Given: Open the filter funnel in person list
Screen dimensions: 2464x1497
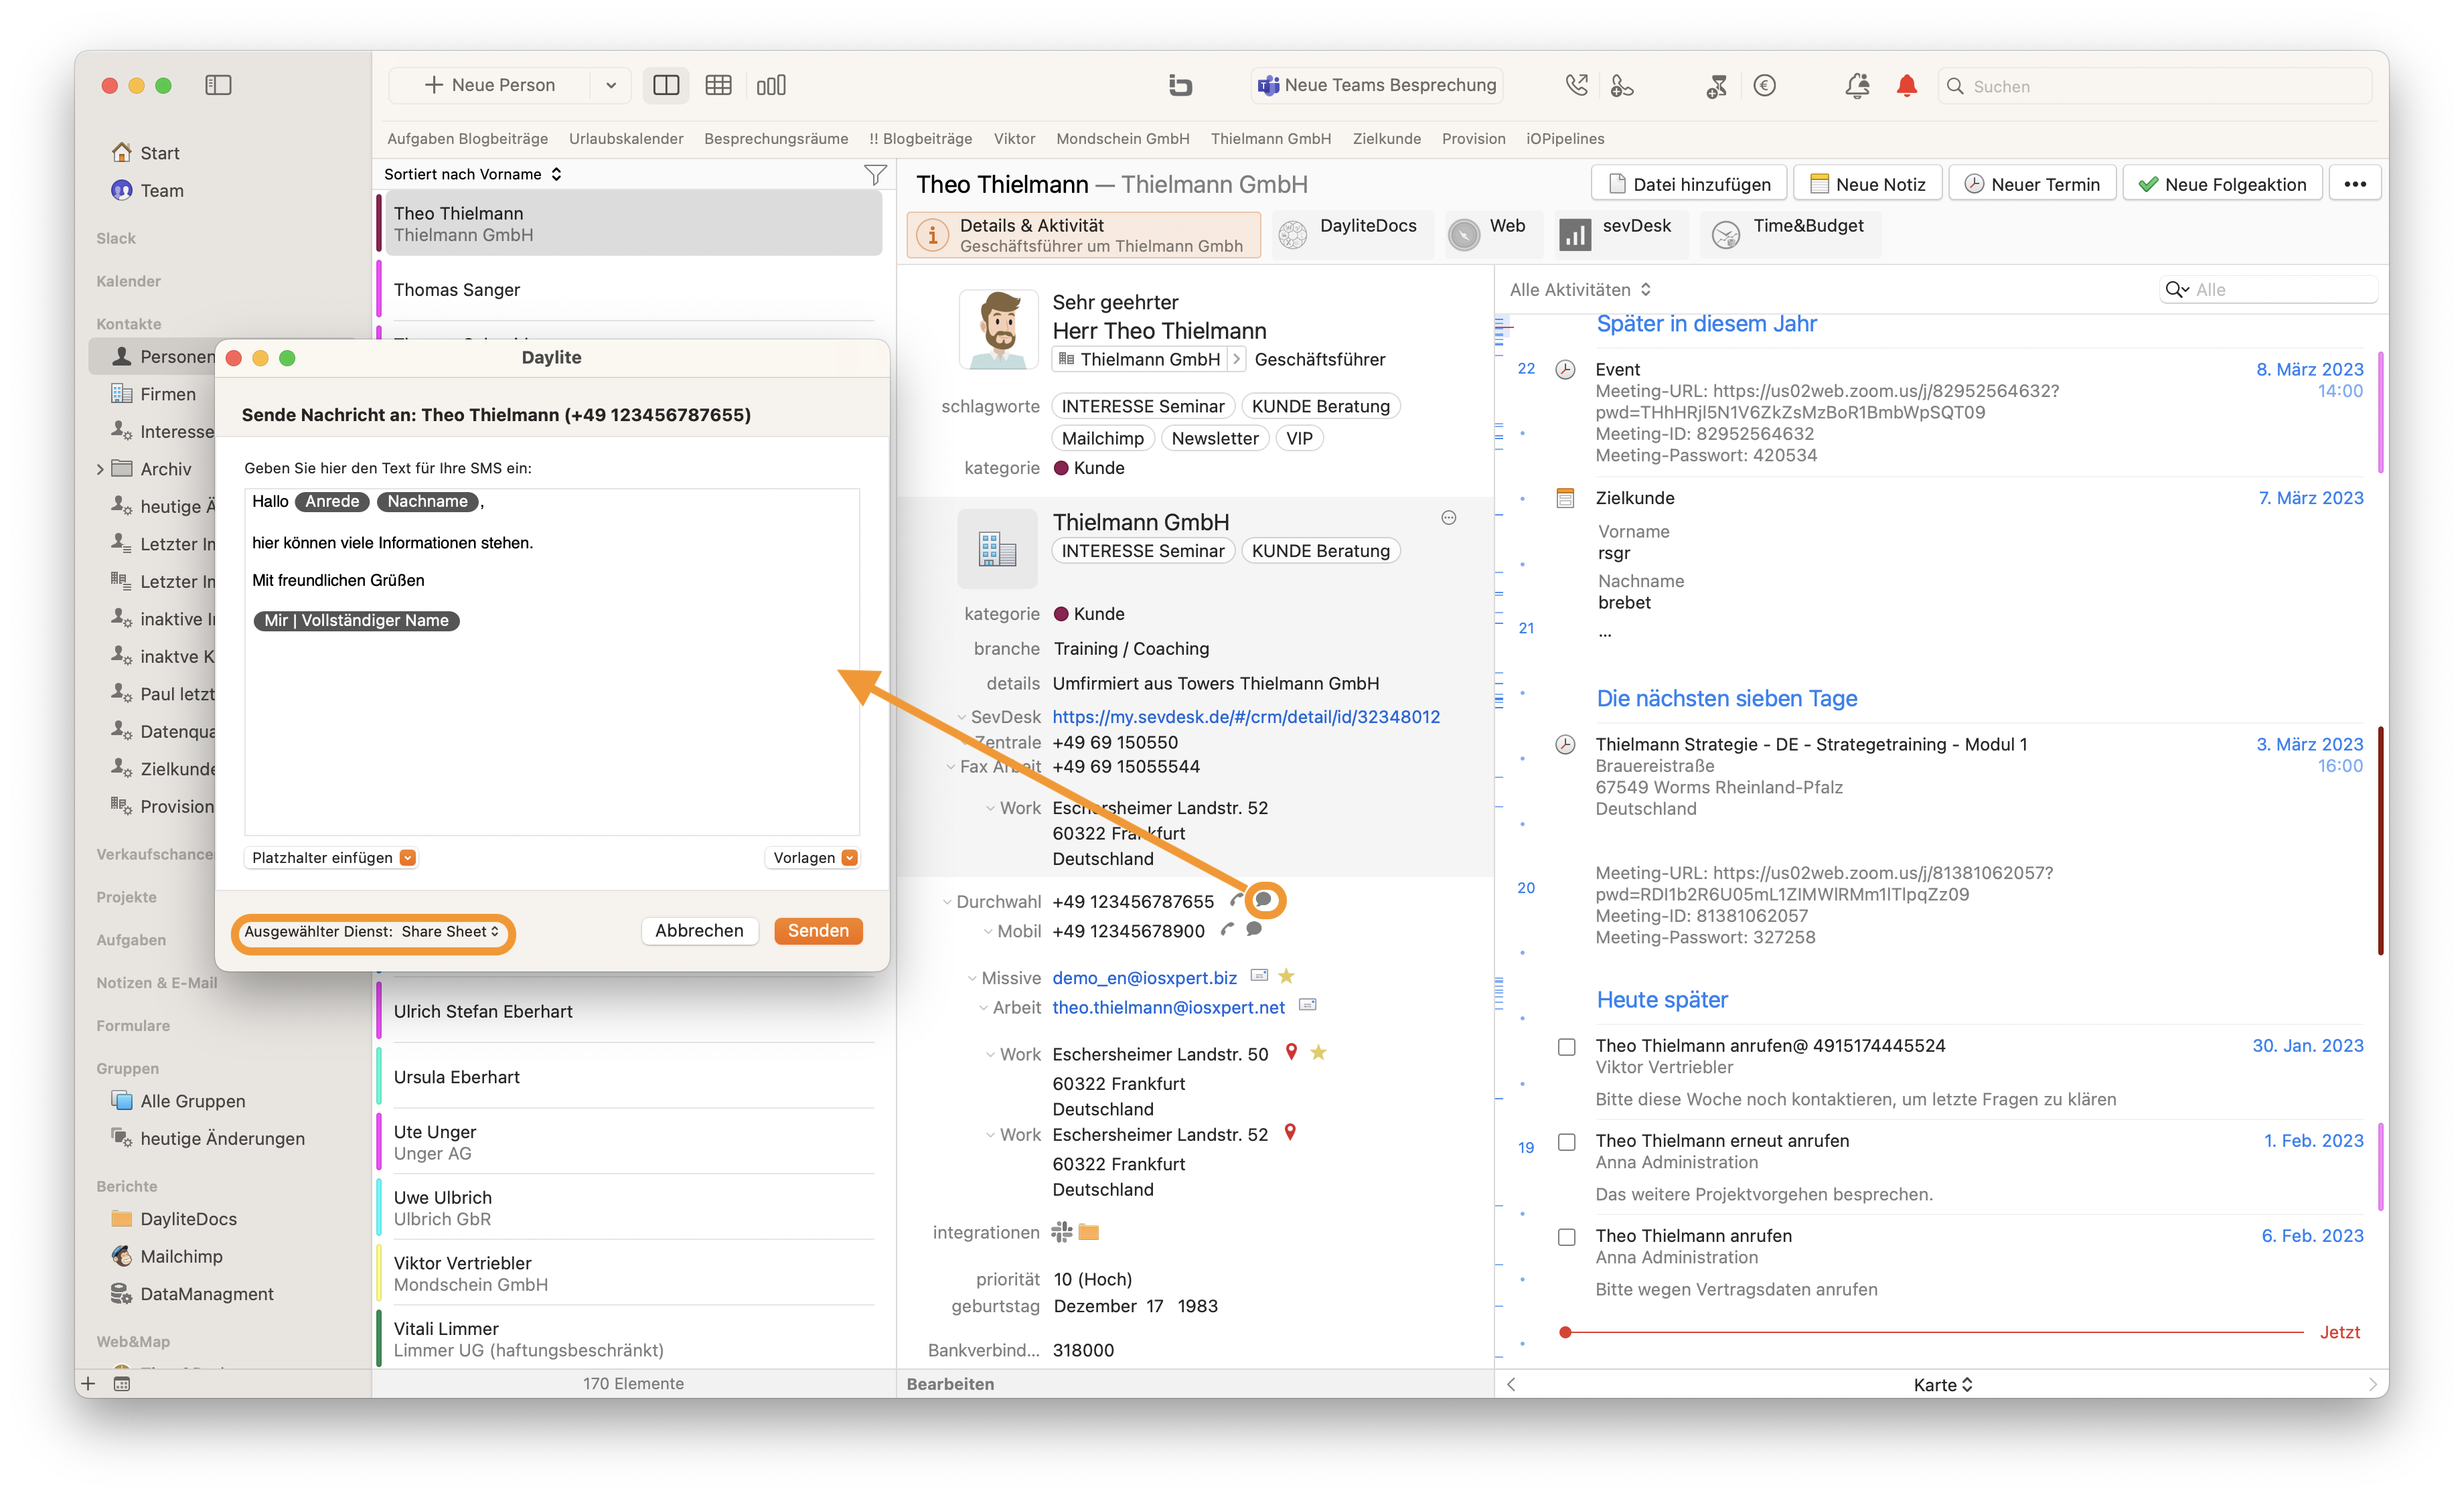Looking at the screenshot, I should pos(875,175).
